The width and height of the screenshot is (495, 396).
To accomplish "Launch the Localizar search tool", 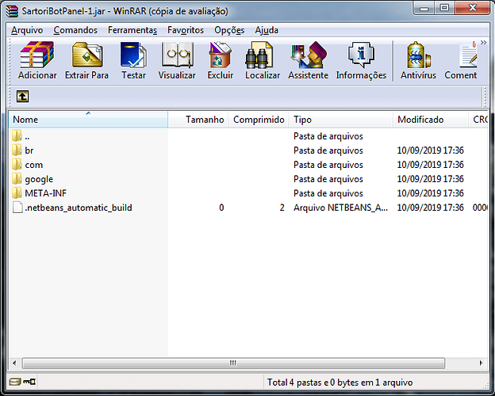I will [263, 60].
